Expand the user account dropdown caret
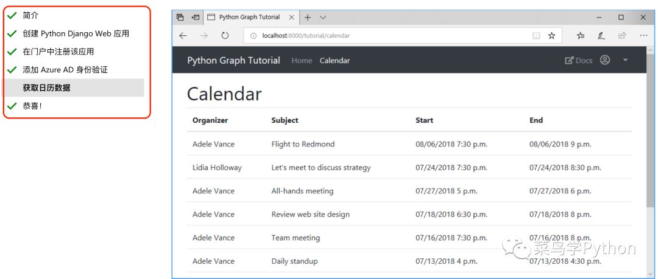Viewport: 658px width, 279px height. pos(625,60)
